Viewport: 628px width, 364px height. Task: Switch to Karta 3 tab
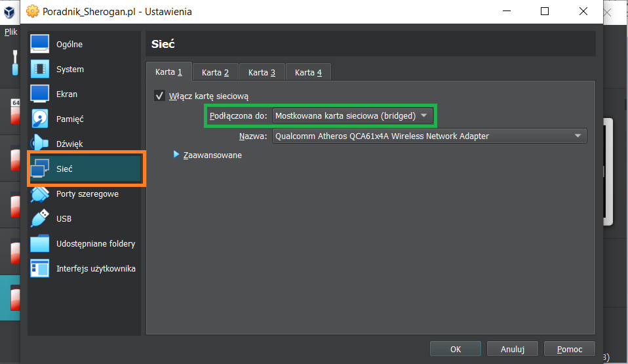(x=262, y=72)
